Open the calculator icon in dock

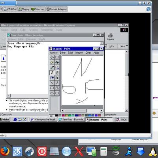[x=103, y=151]
